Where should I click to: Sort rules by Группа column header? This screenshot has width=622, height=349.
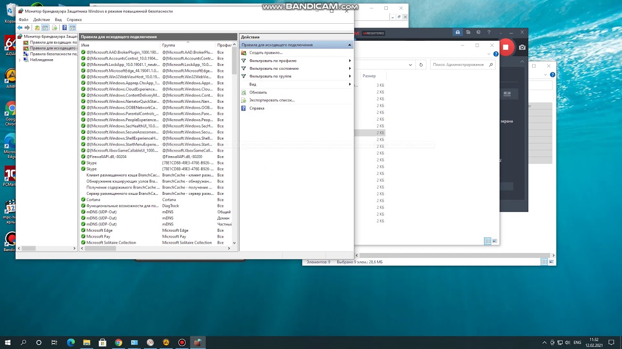188,45
